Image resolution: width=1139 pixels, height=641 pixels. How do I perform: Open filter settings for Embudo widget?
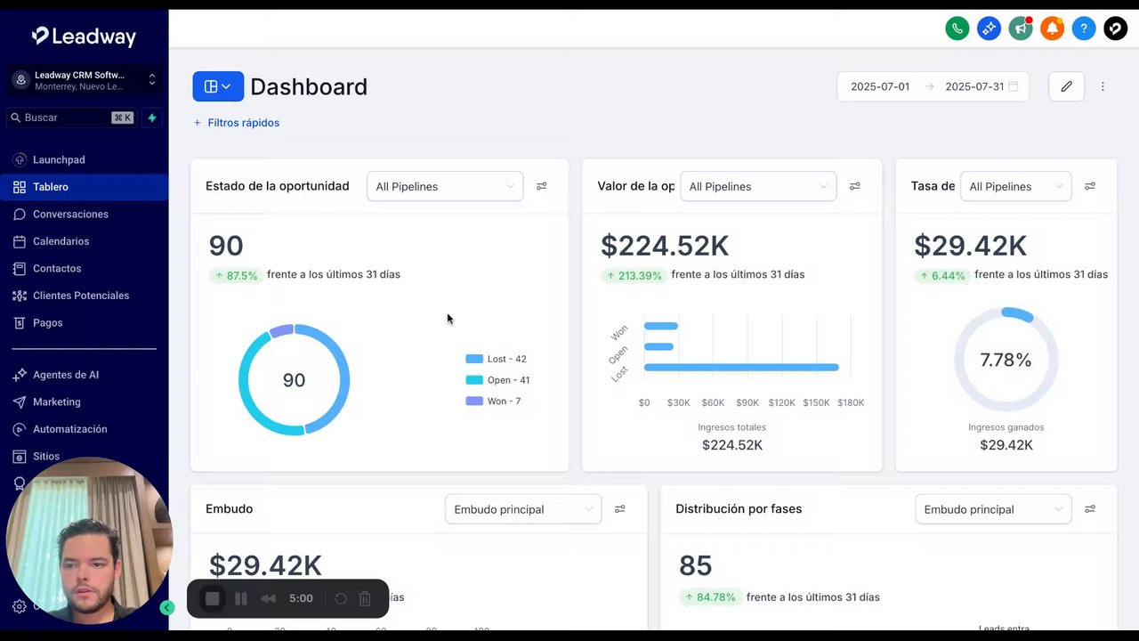click(x=619, y=509)
